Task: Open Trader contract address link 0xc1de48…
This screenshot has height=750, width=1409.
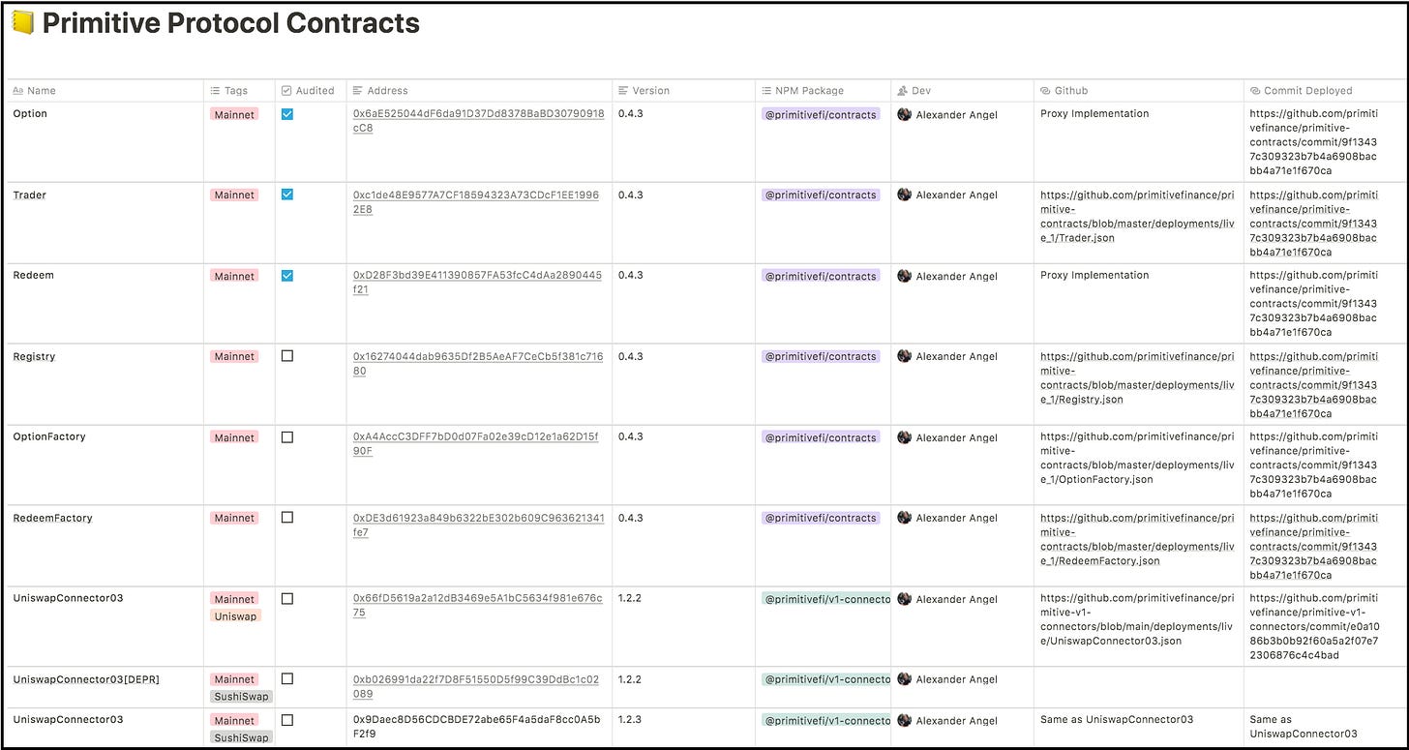Action: pos(476,202)
